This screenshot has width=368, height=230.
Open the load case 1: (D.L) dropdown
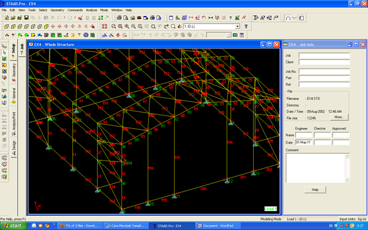coord(237,26)
